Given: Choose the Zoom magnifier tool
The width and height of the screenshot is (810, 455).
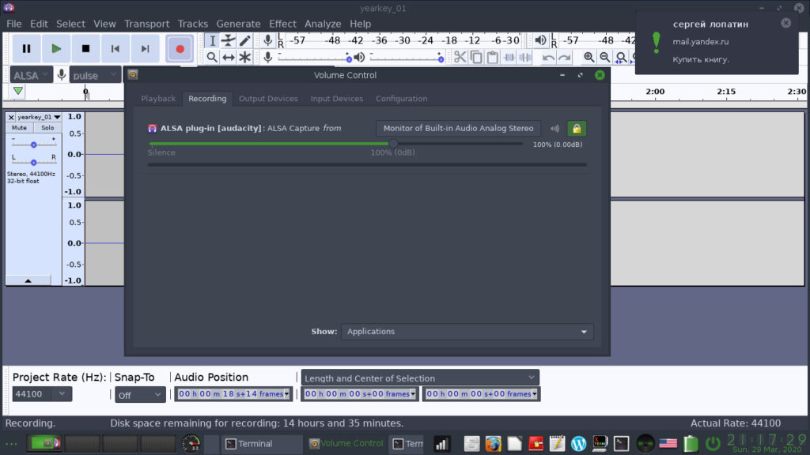Looking at the screenshot, I should click(x=212, y=57).
